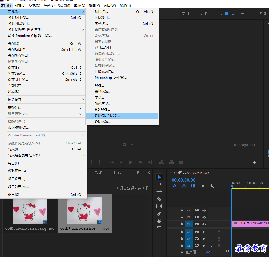Select the pink clip on V1 track
Viewport: 269px width, 257px height.
[x=250, y=224]
